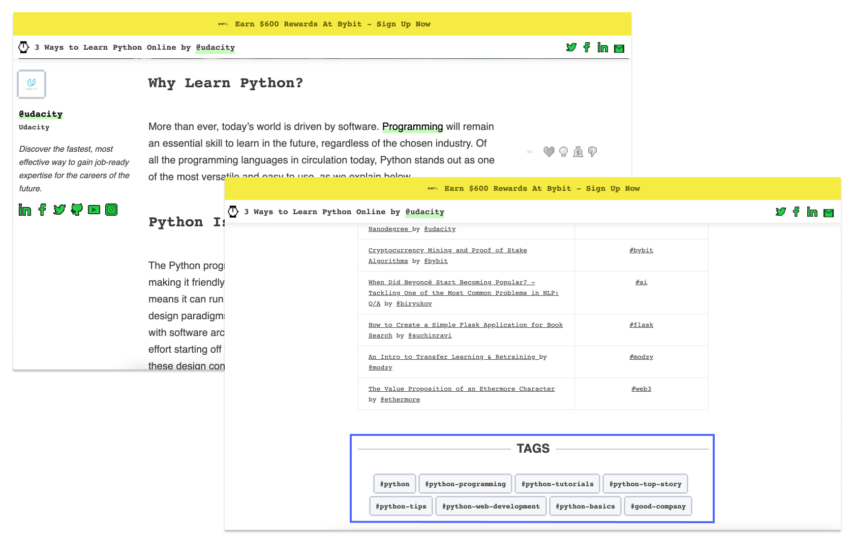
Task: Open Simple Flask Application for Book Search article
Action: [x=466, y=330]
